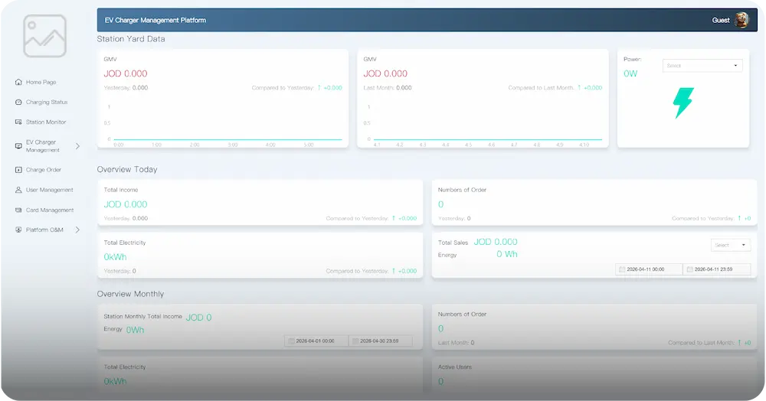The width and height of the screenshot is (766, 401).
Task: Select the Station Monitor screen icon
Action: click(18, 122)
